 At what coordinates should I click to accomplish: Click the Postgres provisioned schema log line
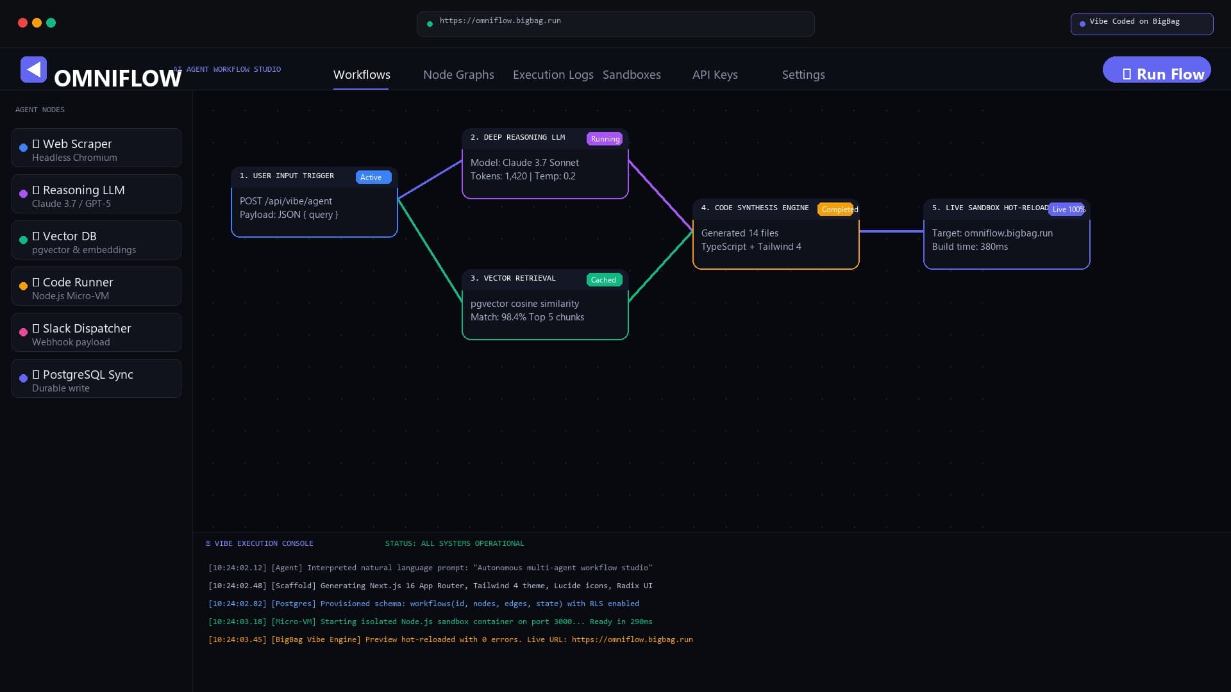(424, 604)
